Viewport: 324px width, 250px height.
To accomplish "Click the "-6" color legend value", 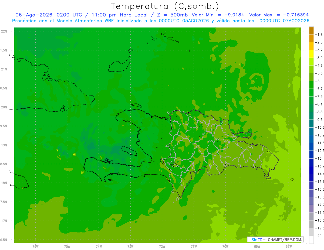I will coord(318,81).
